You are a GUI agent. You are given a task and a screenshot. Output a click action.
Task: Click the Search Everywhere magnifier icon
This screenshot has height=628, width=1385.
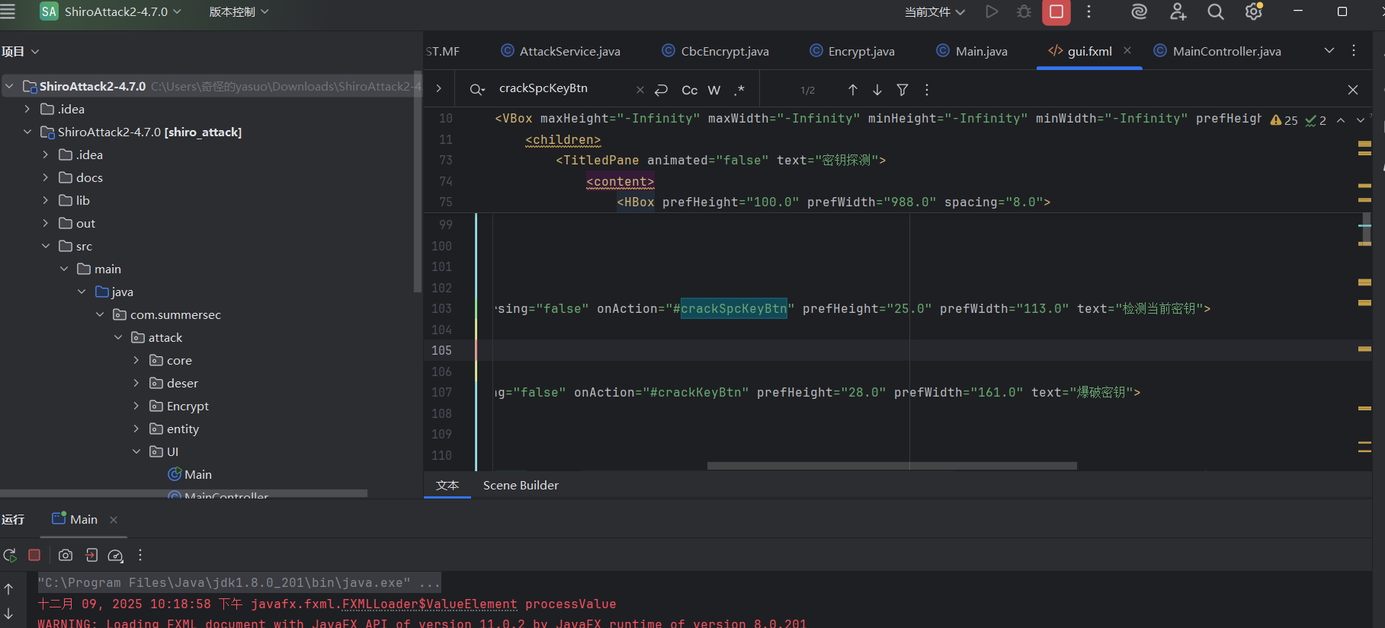click(x=1216, y=12)
